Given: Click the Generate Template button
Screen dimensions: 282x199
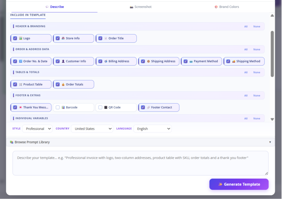Looking at the screenshot, I should click(239, 184).
